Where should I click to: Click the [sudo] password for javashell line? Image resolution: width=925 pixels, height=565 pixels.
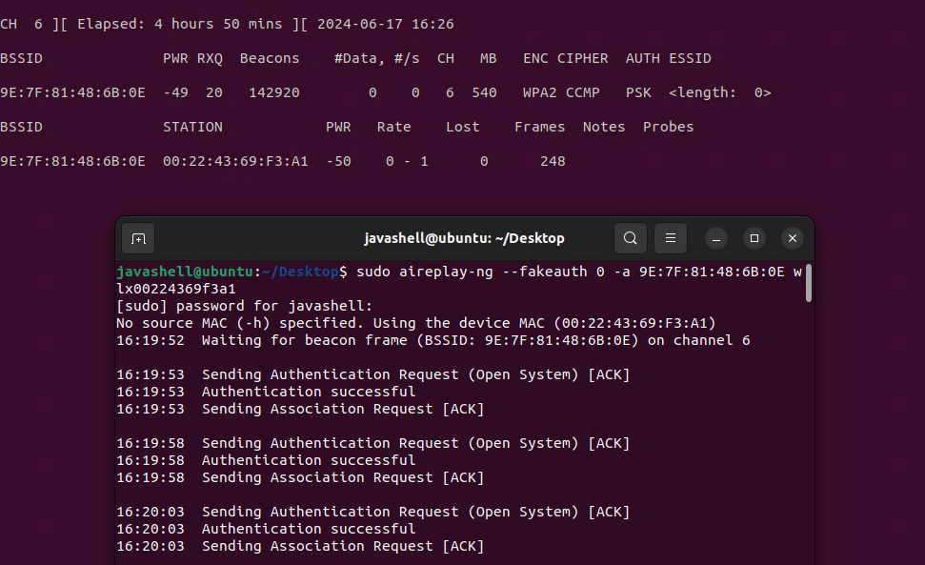coord(244,306)
